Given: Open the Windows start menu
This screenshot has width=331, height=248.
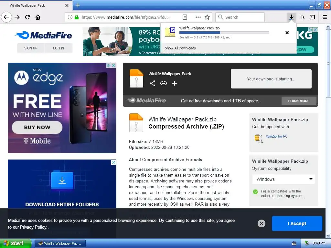Looking at the screenshot, I should pyautogui.click(x=16, y=243).
